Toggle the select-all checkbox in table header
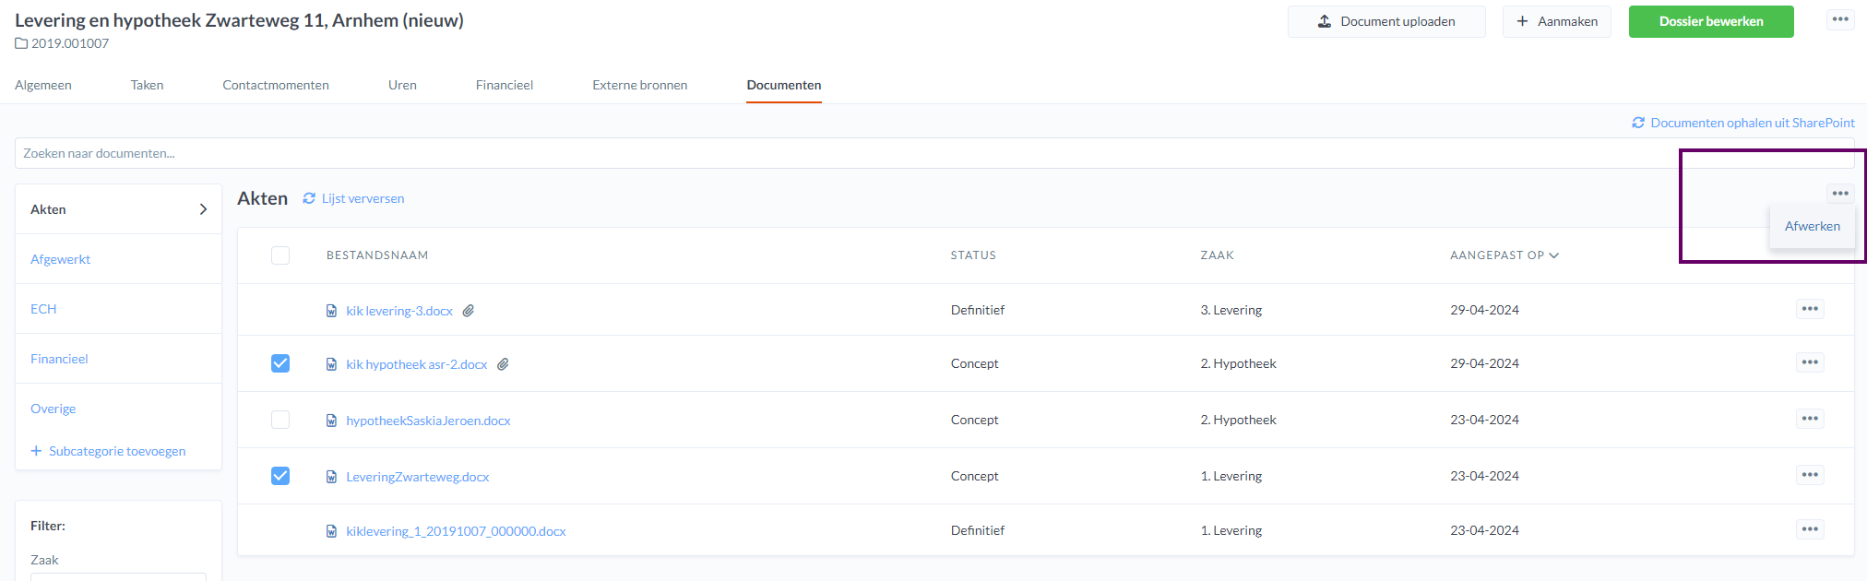Image resolution: width=1867 pixels, height=581 pixels. (x=280, y=255)
